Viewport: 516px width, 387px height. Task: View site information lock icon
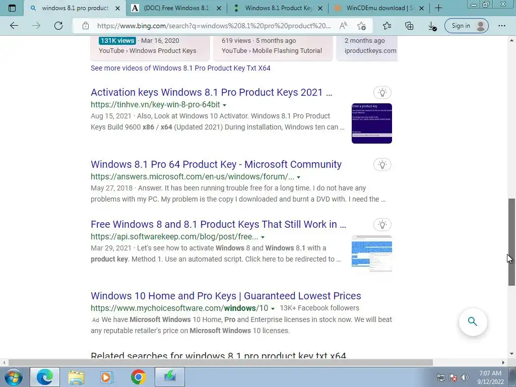click(86, 26)
